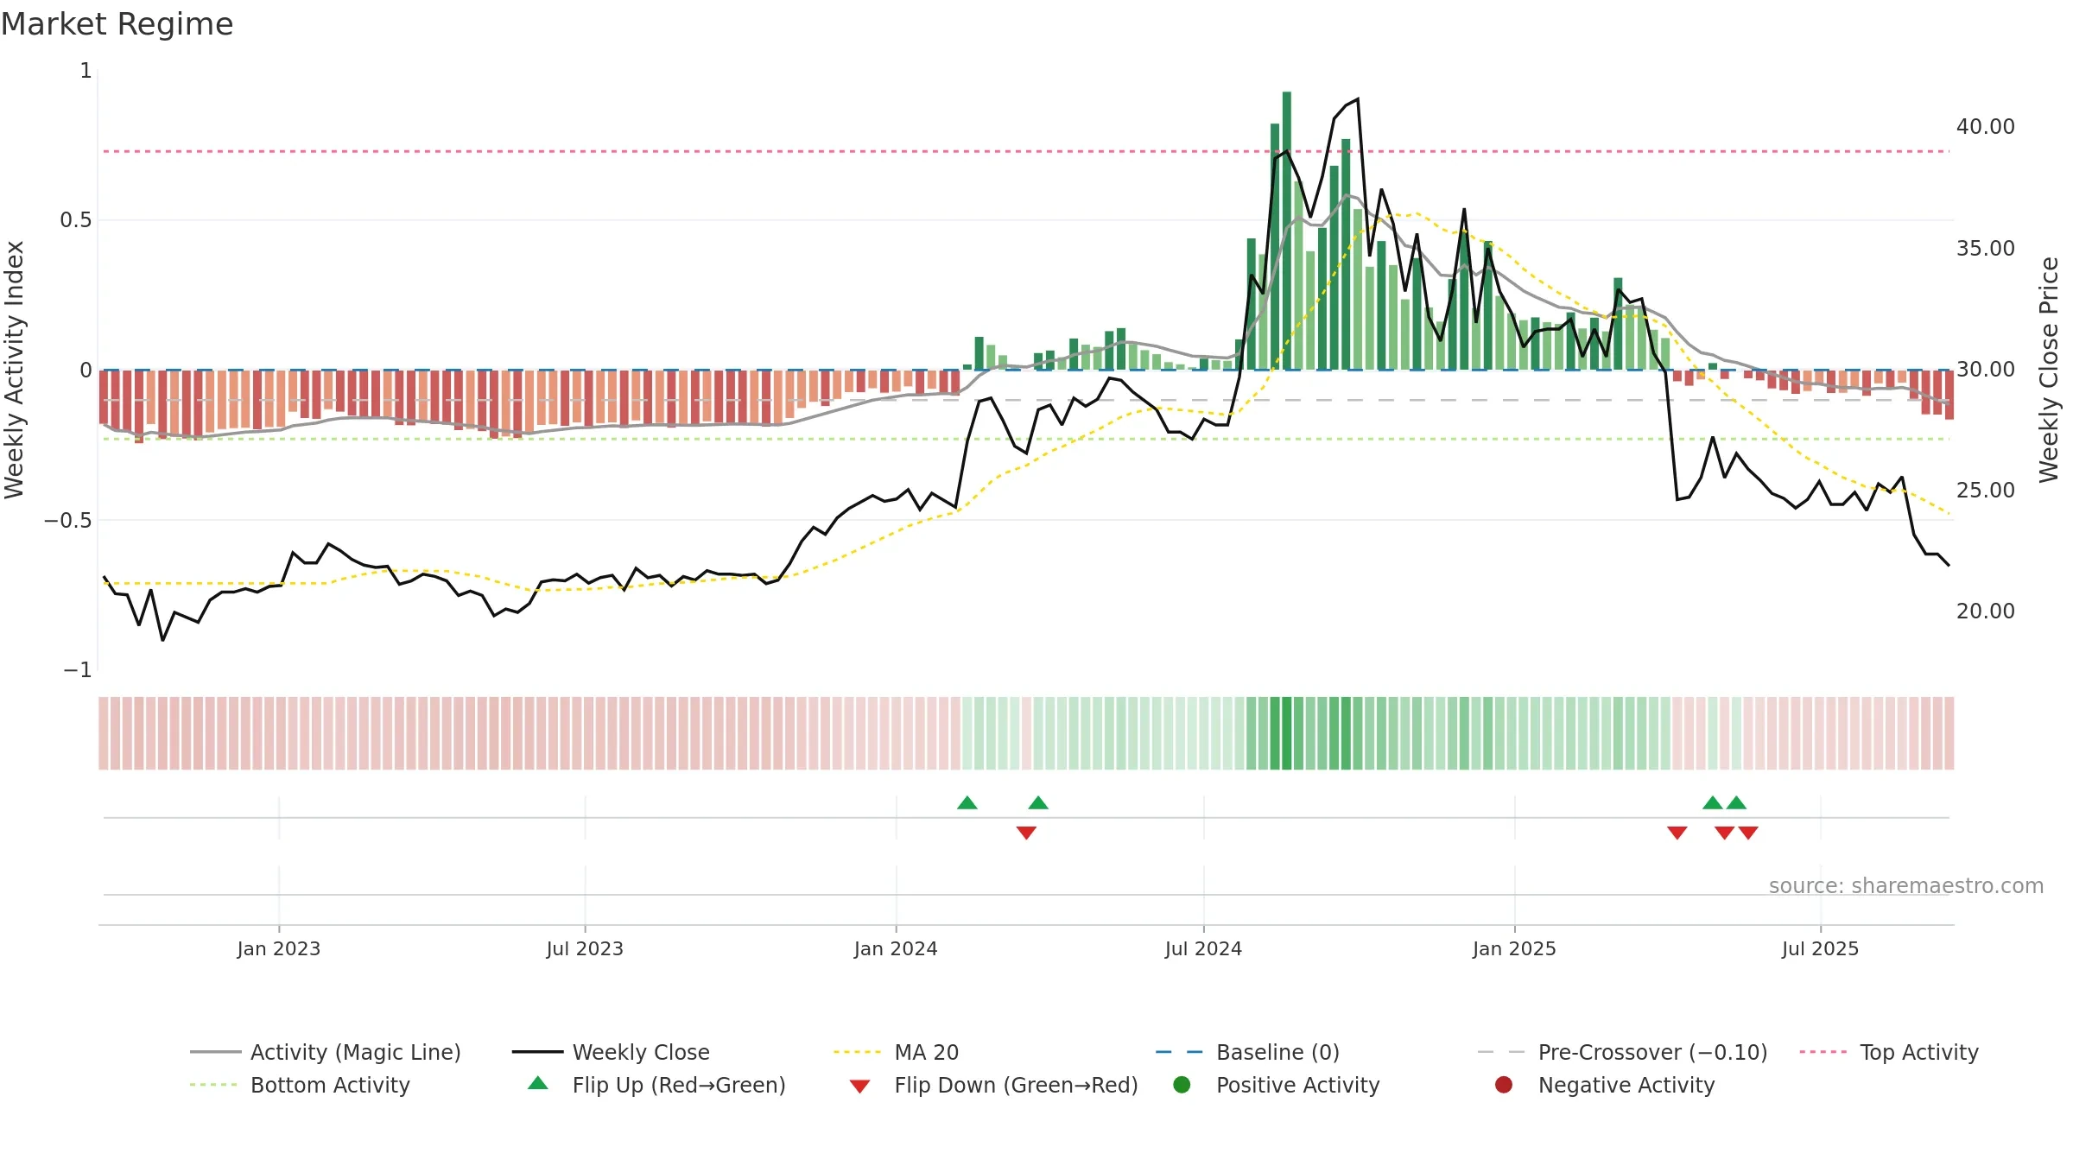
Task: Toggle Weekly Close legend entry
Action: point(611,1052)
